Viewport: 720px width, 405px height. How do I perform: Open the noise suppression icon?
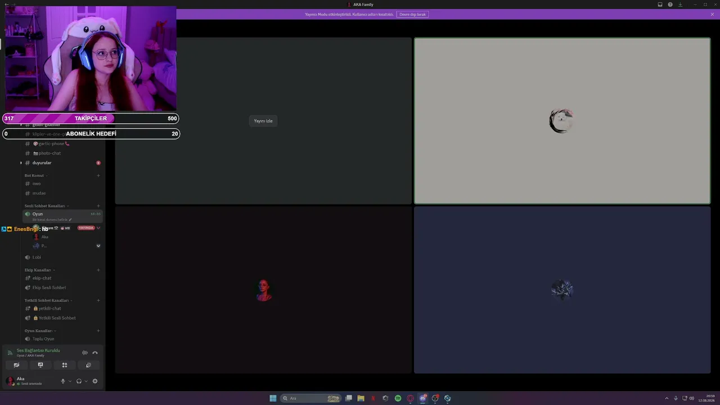coord(85,353)
